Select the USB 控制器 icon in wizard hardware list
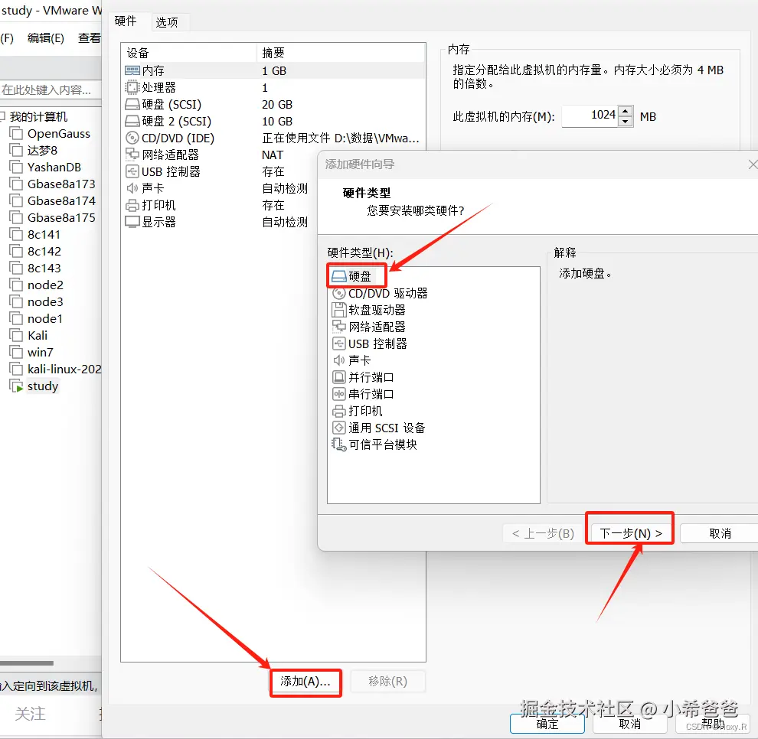Image resolution: width=758 pixels, height=739 pixels. pos(339,344)
